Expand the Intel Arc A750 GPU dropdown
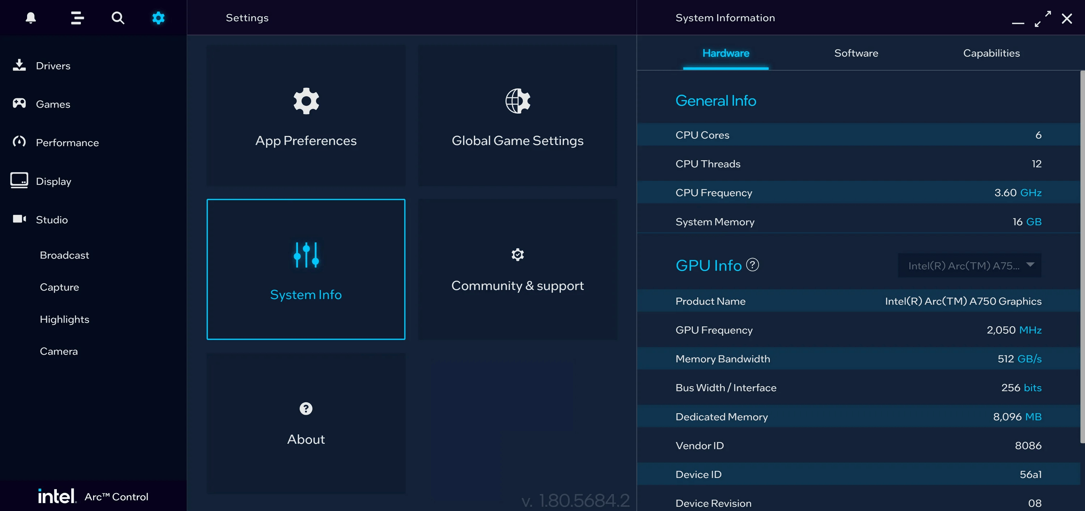The image size is (1085, 511). tap(969, 265)
